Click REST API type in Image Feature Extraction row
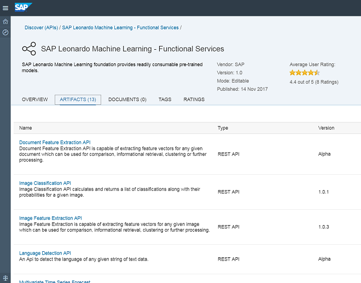The height and width of the screenshot is (283, 361). pyautogui.click(x=229, y=227)
